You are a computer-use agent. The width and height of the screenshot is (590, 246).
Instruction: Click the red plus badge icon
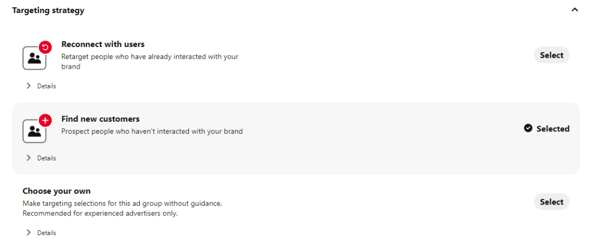pyautogui.click(x=45, y=120)
